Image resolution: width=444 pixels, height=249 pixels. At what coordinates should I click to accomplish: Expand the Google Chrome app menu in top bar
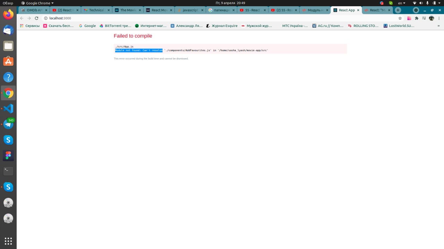(x=37, y=3)
